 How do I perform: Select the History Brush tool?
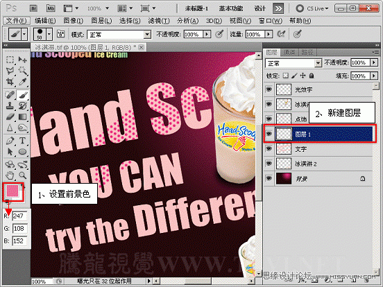[x=22, y=105]
